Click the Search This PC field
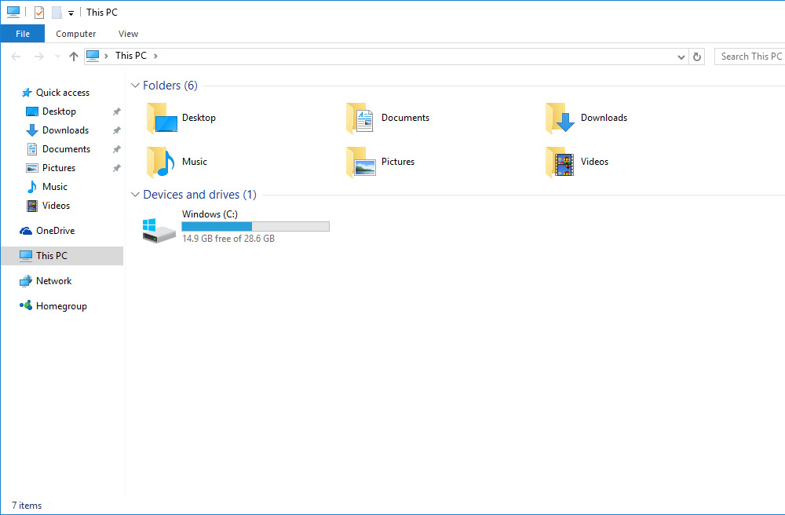Image resolution: width=785 pixels, height=515 pixels. click(x=750, y=57)
